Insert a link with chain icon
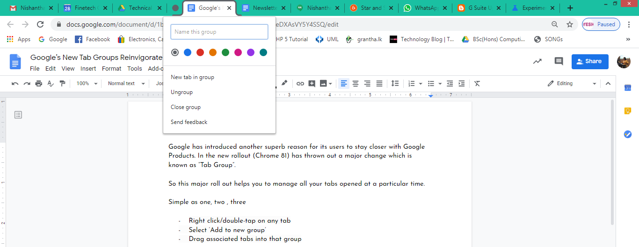This screenshot has height=247, width=639. [300, 84]
